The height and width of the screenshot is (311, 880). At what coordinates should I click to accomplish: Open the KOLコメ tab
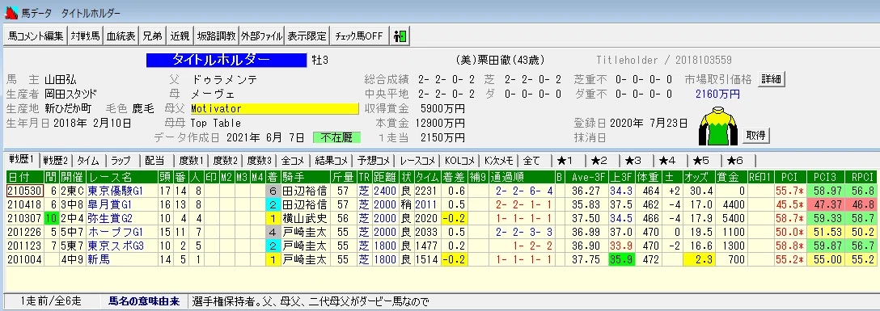coord(459,160)
